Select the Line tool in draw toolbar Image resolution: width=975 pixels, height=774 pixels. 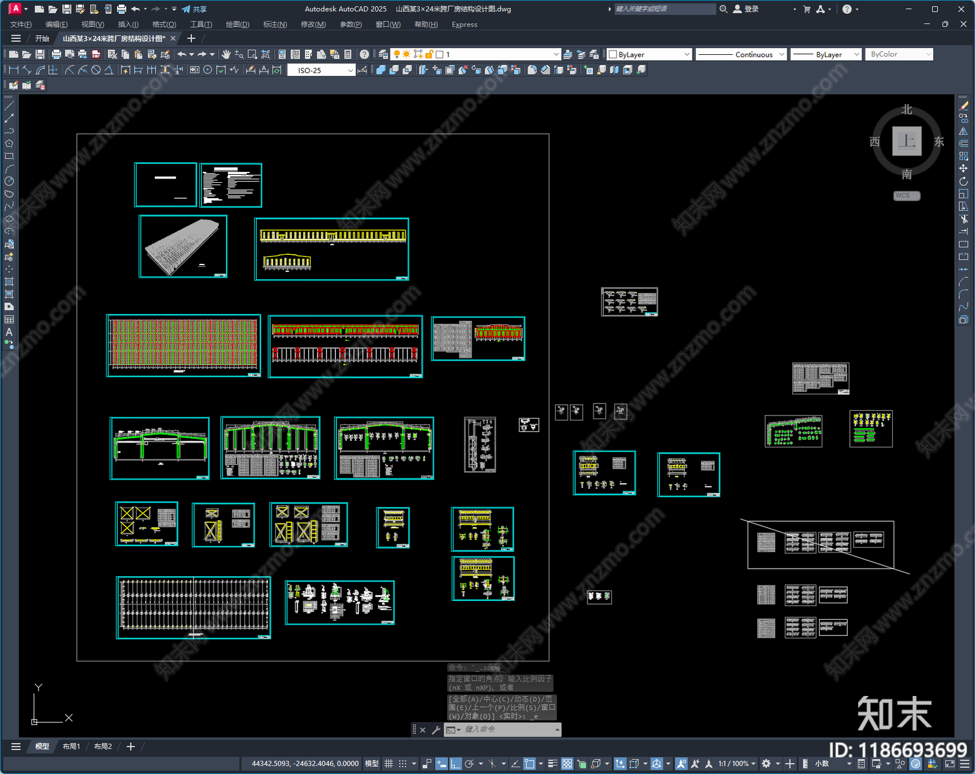click(9, 106)
